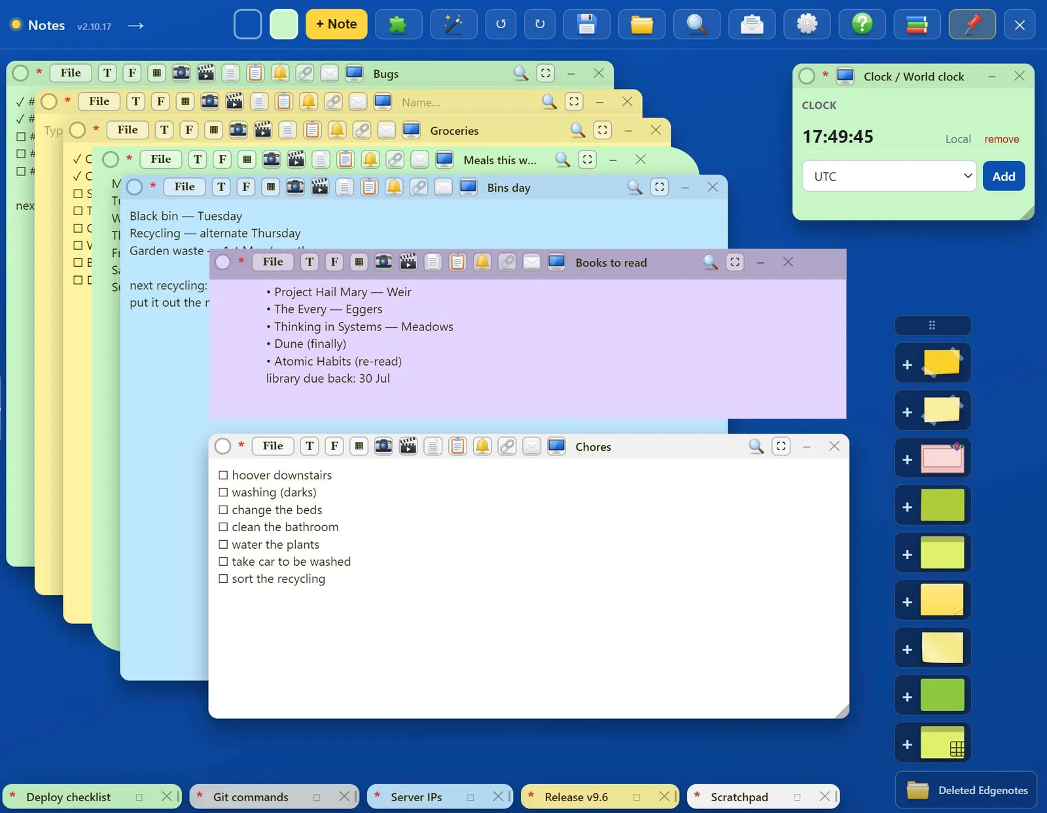Select the Release v9.6 tab
This screenshot has height=813, width=1047.
(x=599, y=797)
